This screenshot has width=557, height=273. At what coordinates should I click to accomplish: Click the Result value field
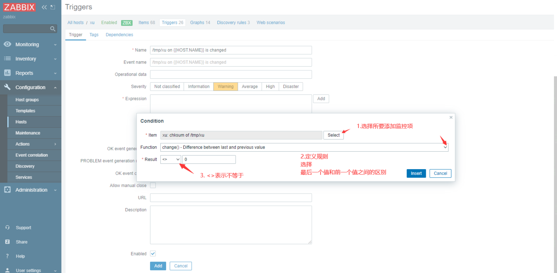tap(209, 159)
